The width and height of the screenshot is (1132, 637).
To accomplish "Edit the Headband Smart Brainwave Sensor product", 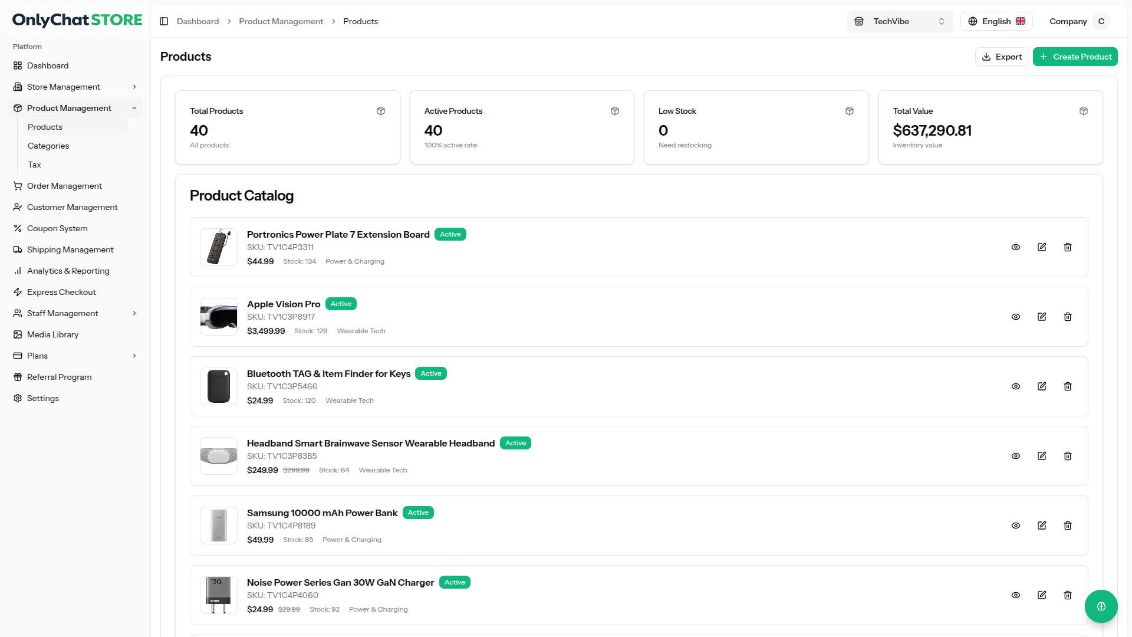I will point(1042,456).
